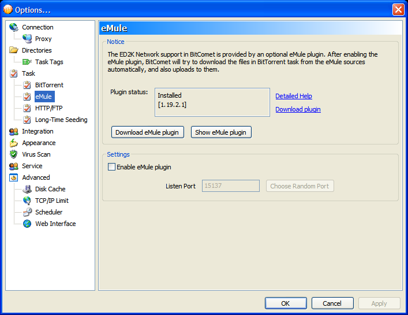Open the Detailed Help link
This screenshot has height=315, width=408.
294,96
